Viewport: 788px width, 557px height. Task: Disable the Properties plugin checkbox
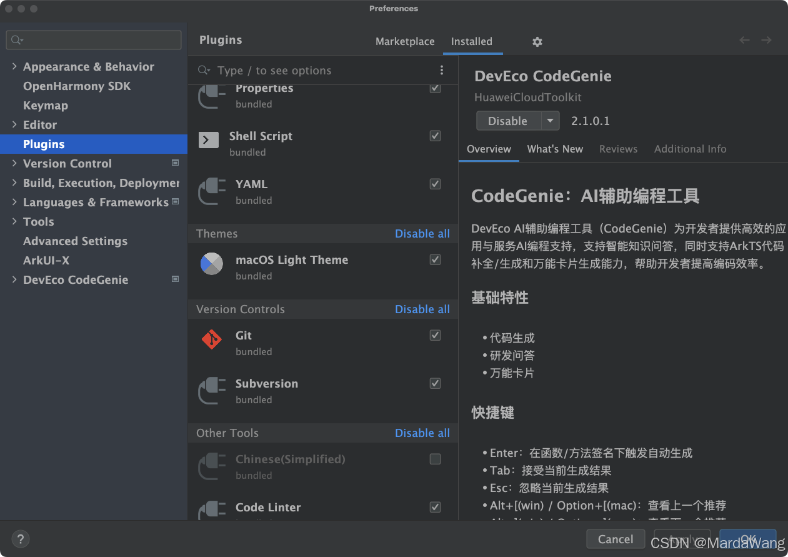pos(435,89)
